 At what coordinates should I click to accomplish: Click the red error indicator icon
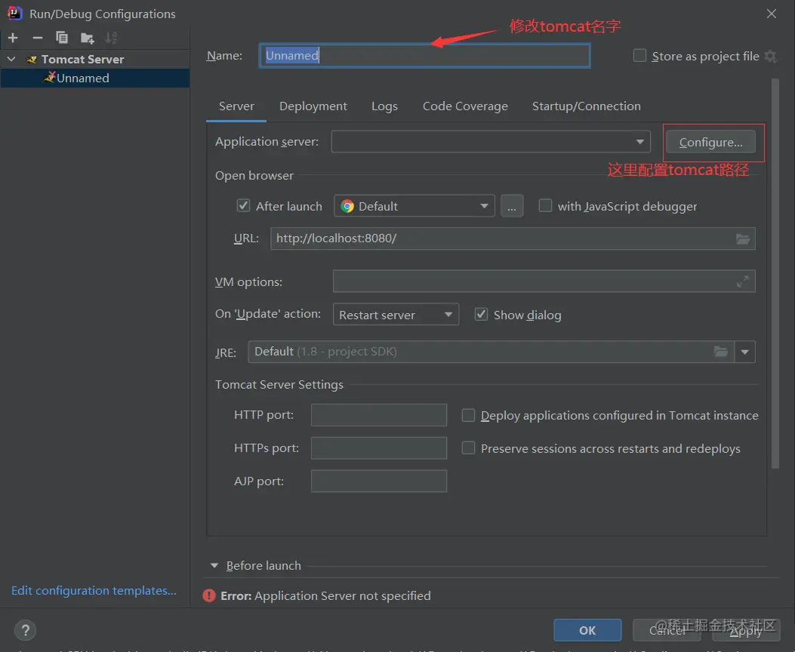click(x=209, y=595)
